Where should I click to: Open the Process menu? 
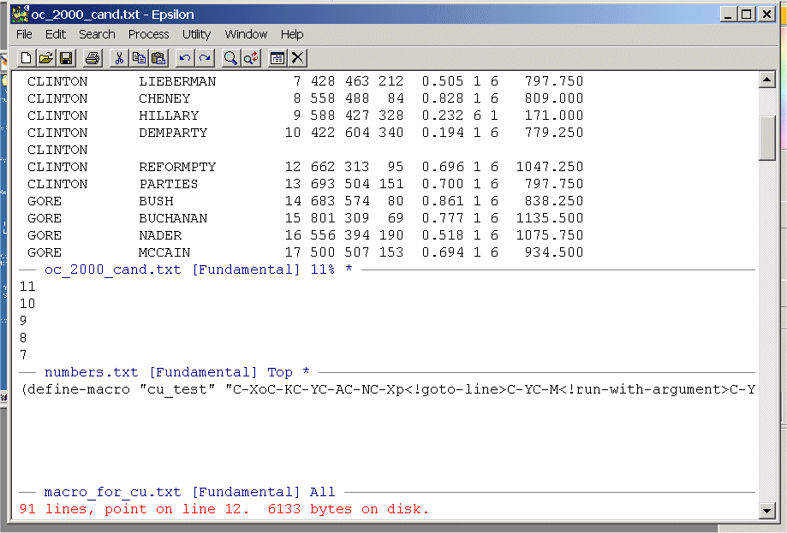[x=148, y=34]
